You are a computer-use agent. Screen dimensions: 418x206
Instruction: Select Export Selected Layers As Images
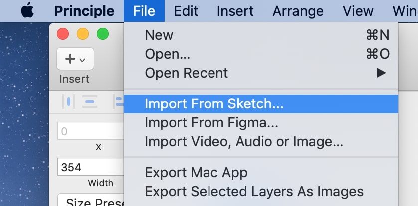[x=254, y=191]
